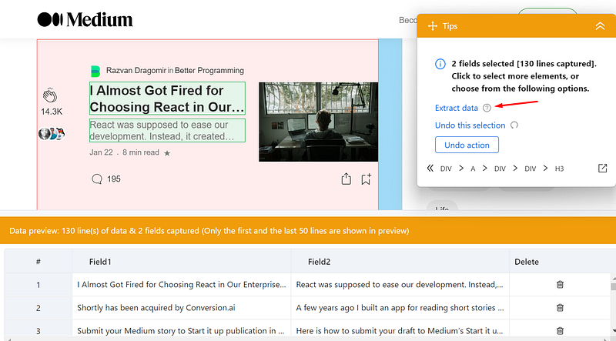Image resolution: width=616 pixels, height=341 pixels.
Task: Click the Medium logo
Action: coord(85,19)
